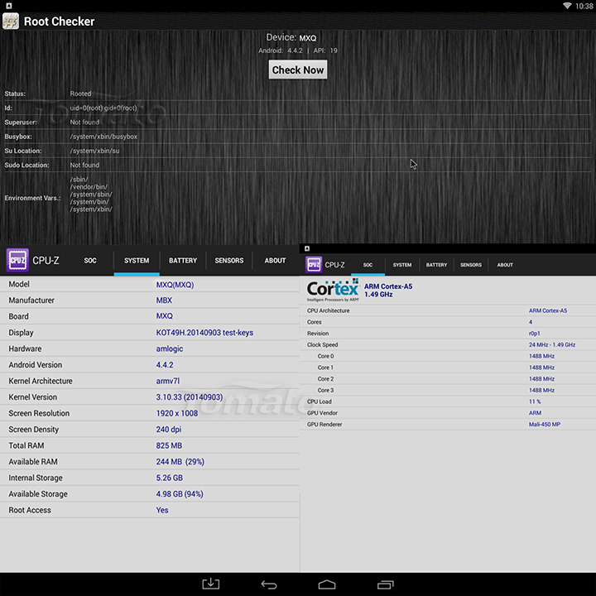Click the KOT49H.20140903 test-keys value

[204, 333]
